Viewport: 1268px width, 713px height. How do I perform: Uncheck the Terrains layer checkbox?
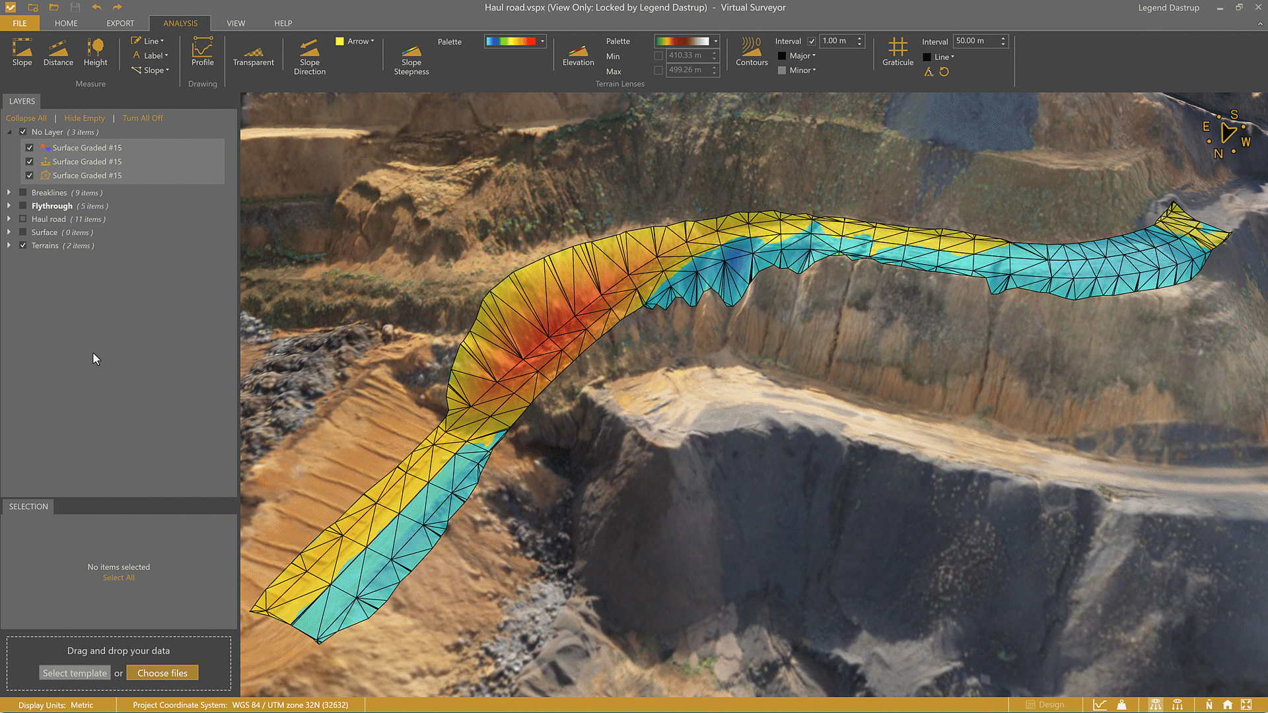pos(23,246)
